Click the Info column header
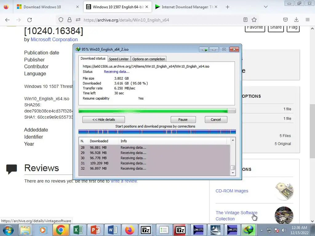 pos(173,141)
